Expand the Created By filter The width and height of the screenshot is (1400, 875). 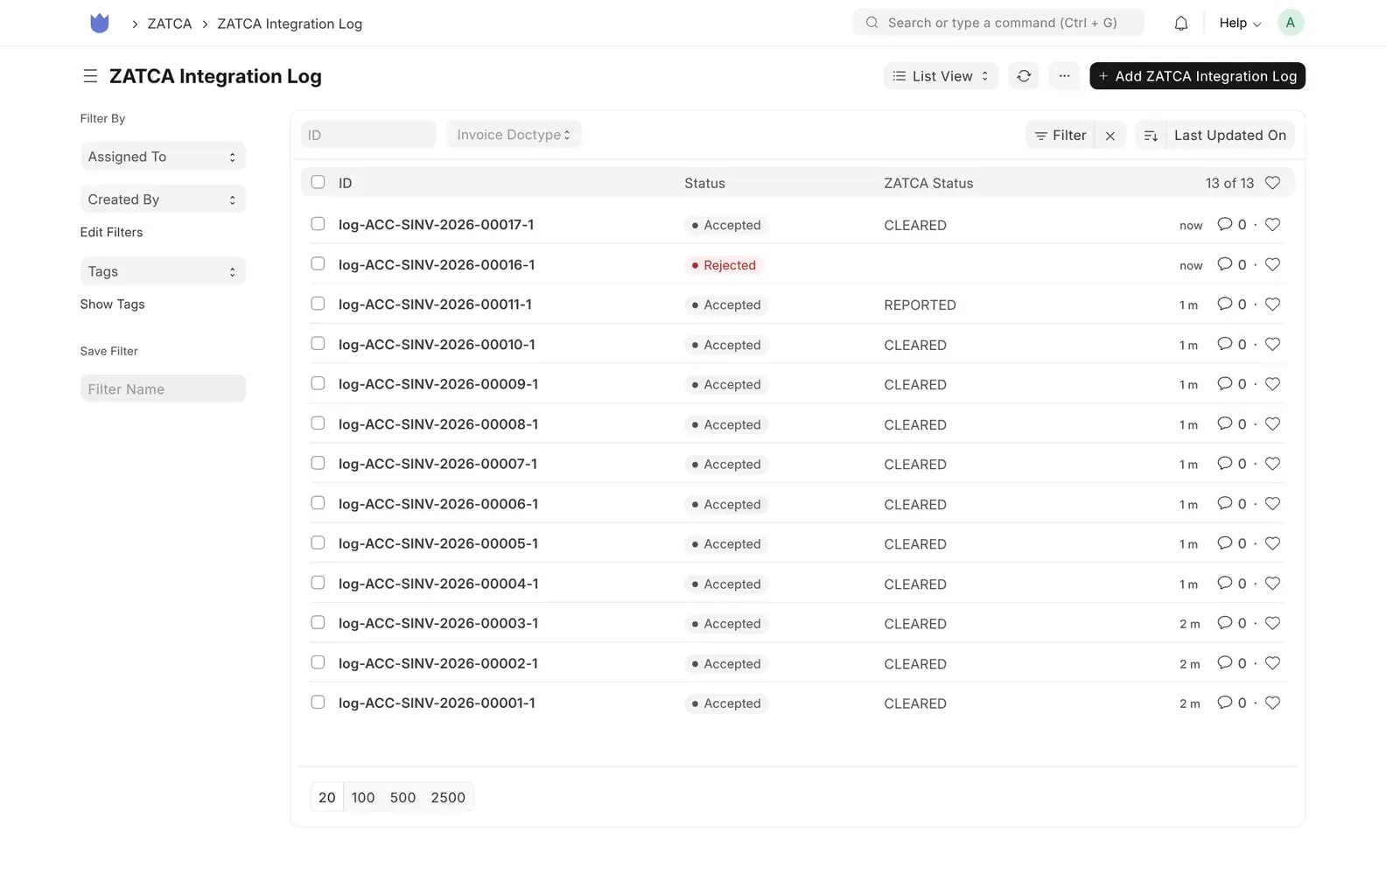coord(163,199)
